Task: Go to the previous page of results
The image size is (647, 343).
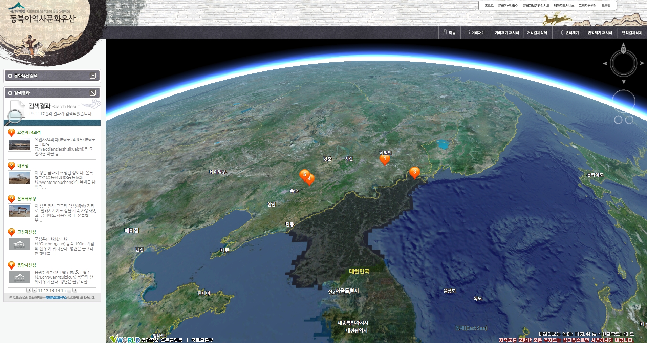Action: coord(34,290)
